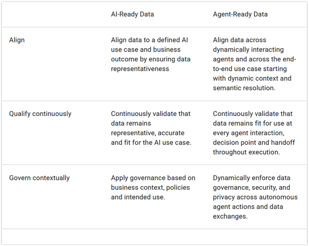
Task: Click the 'Apply governance based on business context' cell
Action: pyautogui.click(x=153, y=187)
